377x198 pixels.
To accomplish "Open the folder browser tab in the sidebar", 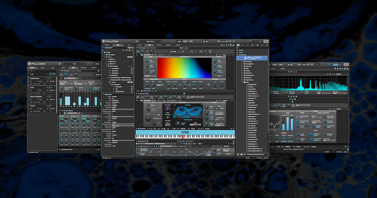I will click(x=238, y=45).
